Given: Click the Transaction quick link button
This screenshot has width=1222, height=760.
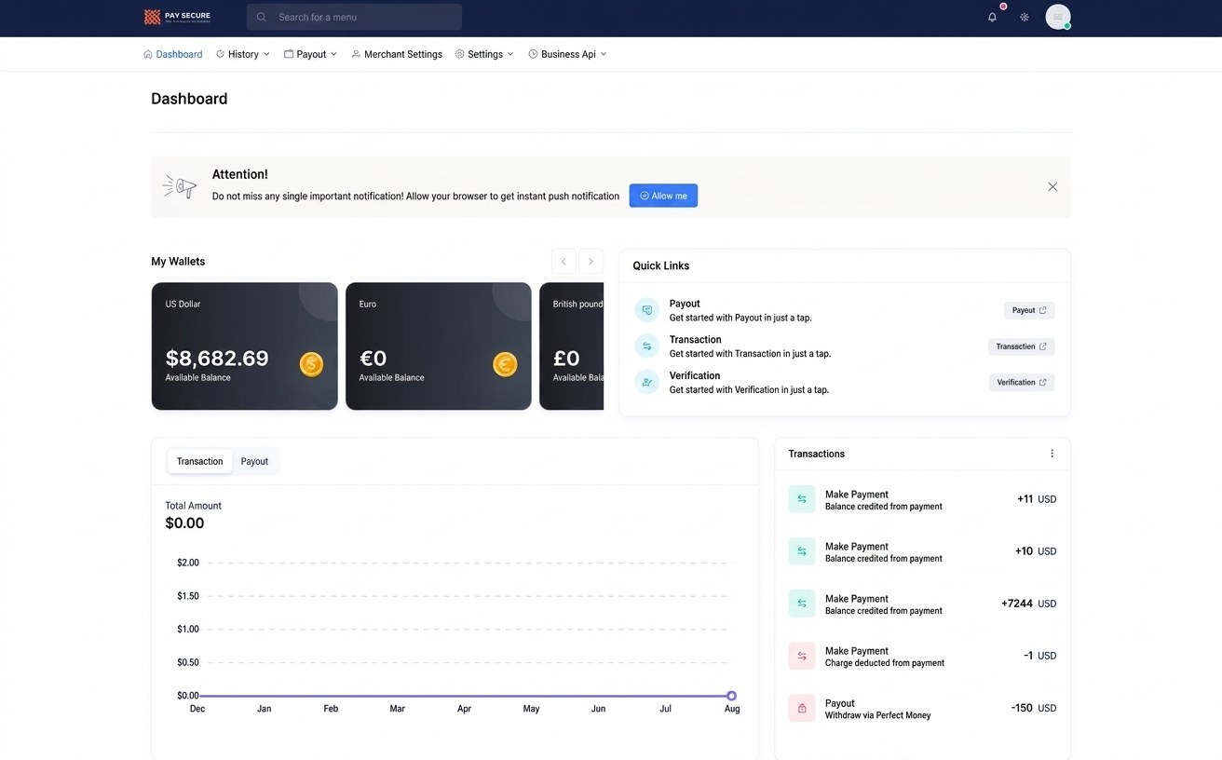Looking at the screenshot, I should coord(1022,346).
